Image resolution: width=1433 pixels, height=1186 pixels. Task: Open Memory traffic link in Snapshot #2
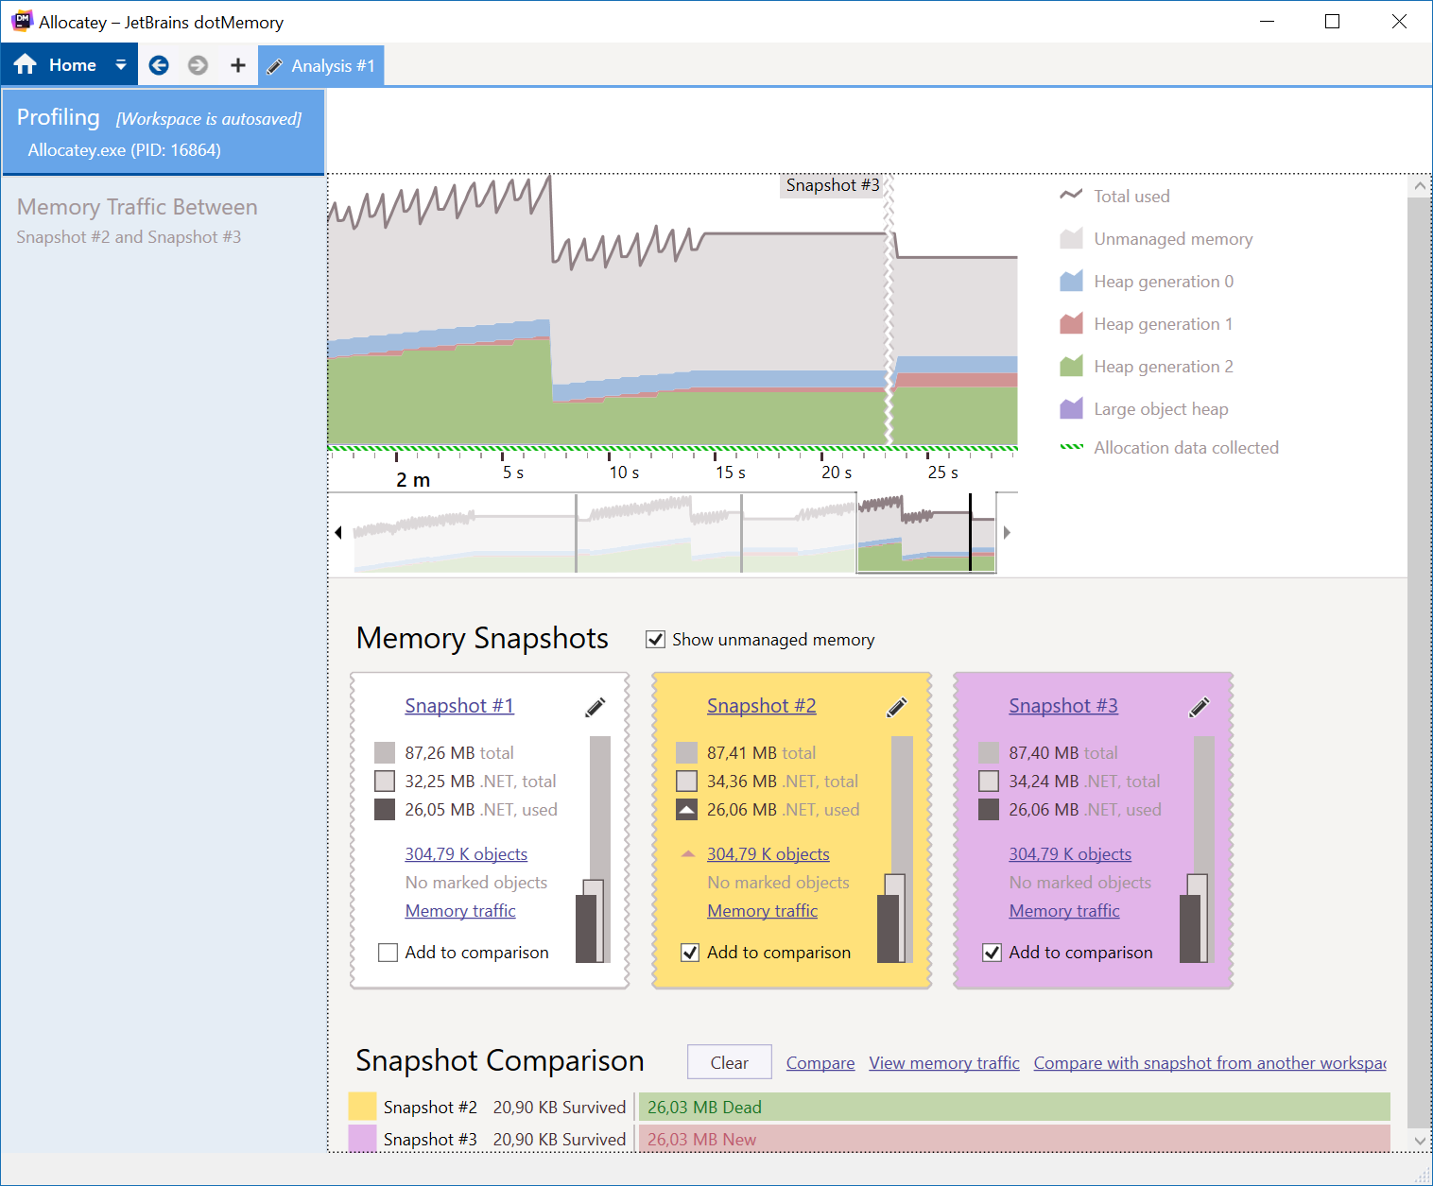(x=763, y=911)
